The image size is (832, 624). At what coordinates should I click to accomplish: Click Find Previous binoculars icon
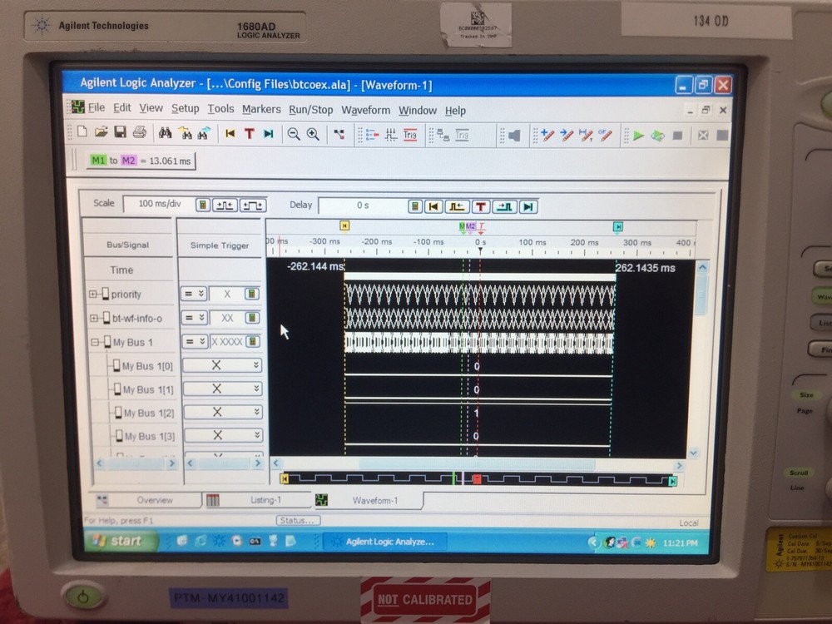coord(185,133)
